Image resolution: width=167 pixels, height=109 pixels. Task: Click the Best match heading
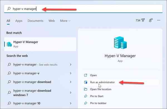coord(14,33)
